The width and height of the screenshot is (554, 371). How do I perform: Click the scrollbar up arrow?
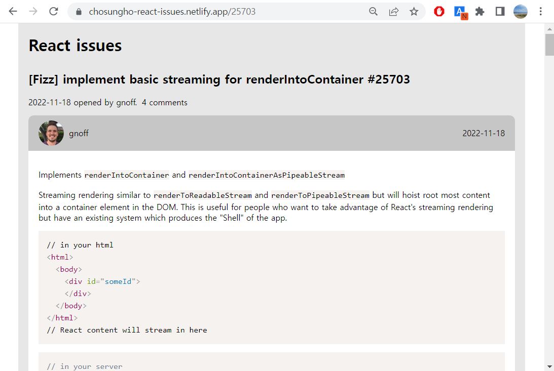[549, 29]
